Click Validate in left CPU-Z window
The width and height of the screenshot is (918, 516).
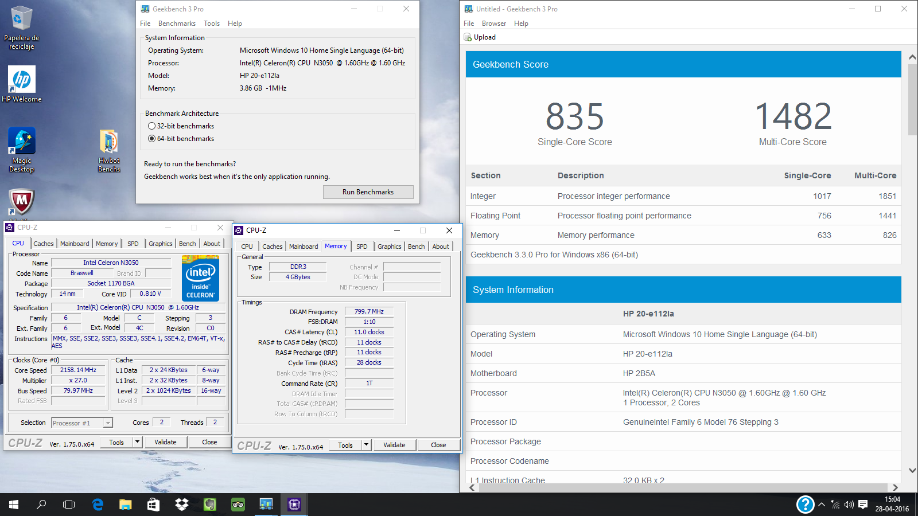click(165, 442)
